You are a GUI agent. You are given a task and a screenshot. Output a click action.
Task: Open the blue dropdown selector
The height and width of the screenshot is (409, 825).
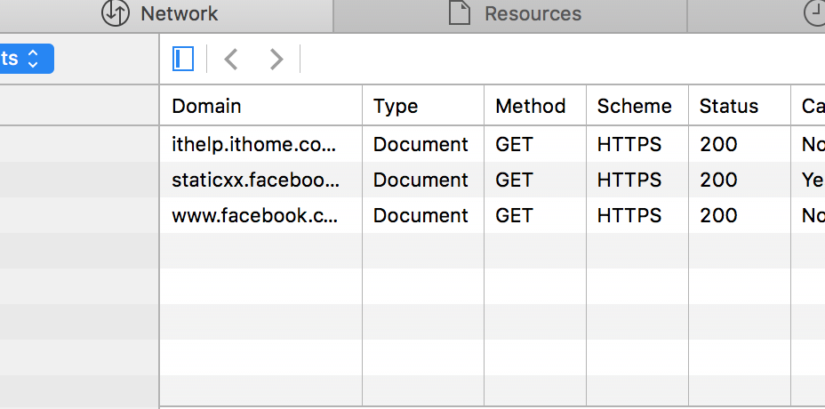pos(27,59)
